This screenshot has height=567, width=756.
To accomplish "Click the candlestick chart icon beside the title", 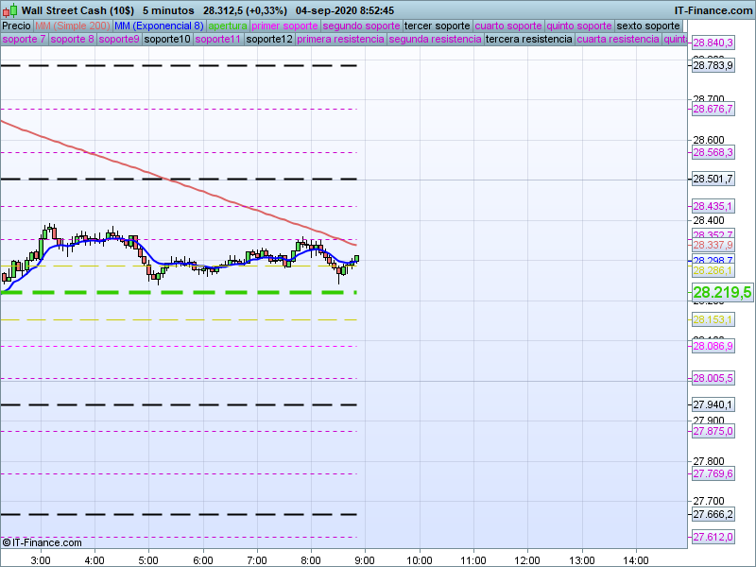I will [9, 9].
